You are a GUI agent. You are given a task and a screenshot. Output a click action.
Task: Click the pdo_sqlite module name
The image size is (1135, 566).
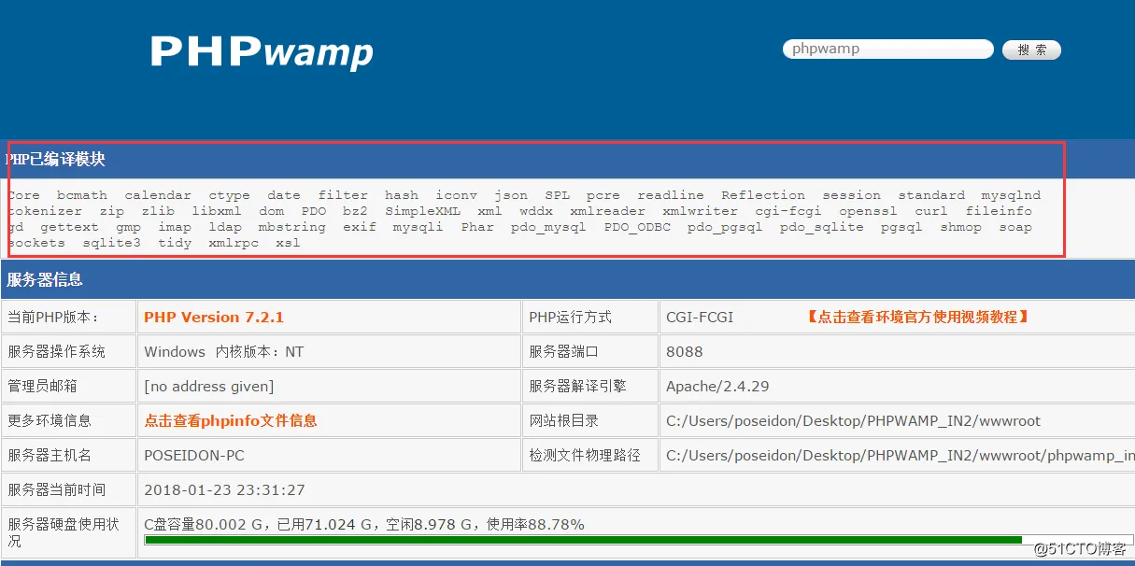pos(822,227)
